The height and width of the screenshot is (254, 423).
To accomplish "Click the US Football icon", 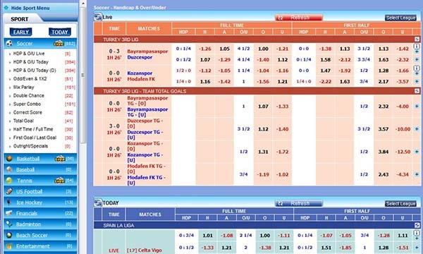I will click(9, 191).
